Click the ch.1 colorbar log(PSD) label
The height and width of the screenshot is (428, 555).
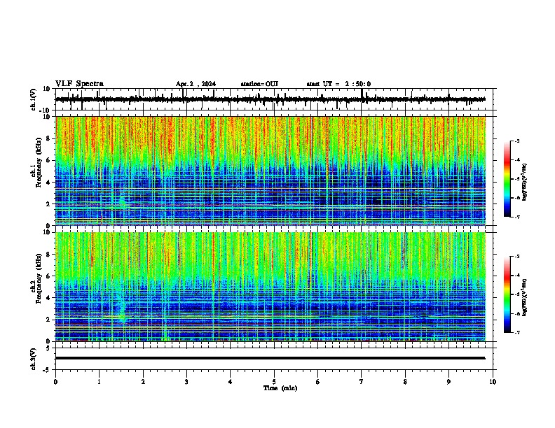(525, 182)
